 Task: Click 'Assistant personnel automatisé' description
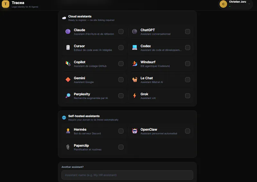(159, 133)
